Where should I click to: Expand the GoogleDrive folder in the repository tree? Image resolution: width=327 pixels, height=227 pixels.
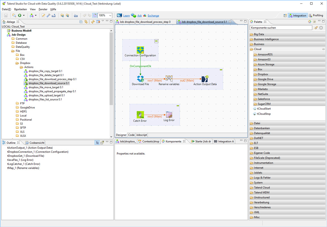click(x=25, y=108)
